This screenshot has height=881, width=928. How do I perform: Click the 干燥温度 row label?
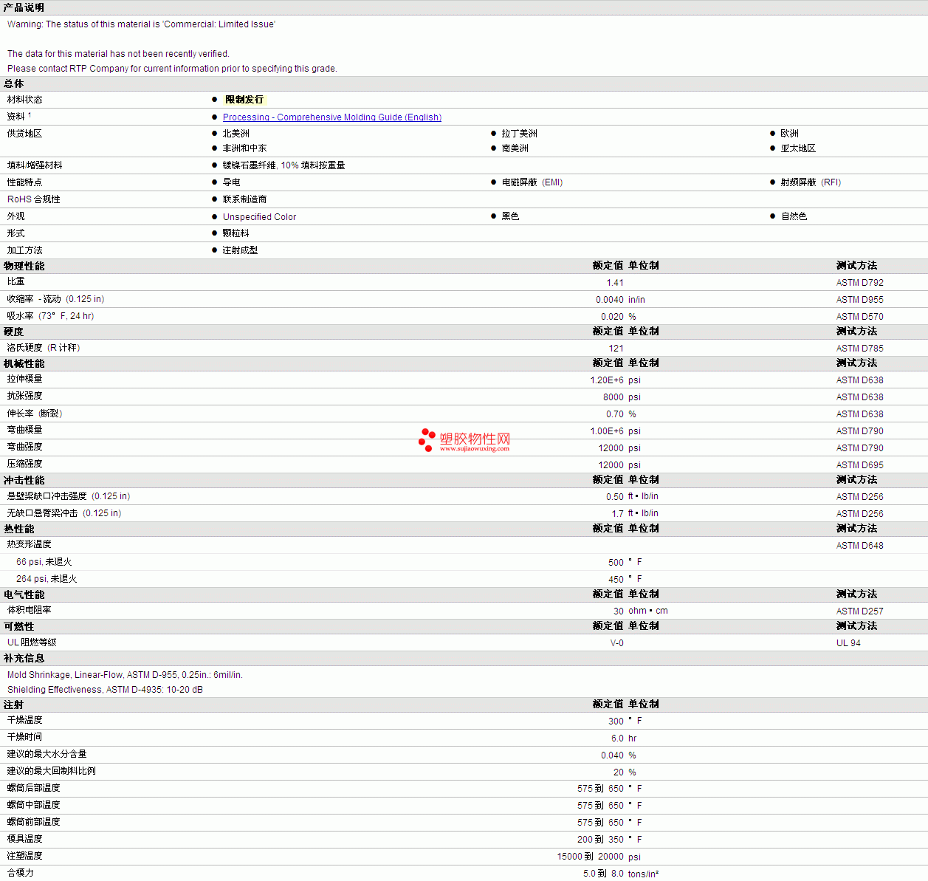(25, 720)
